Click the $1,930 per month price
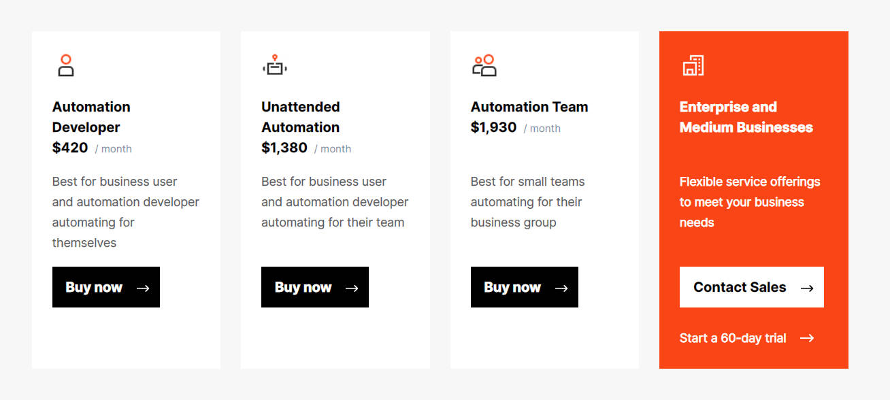 click(494, 127)
